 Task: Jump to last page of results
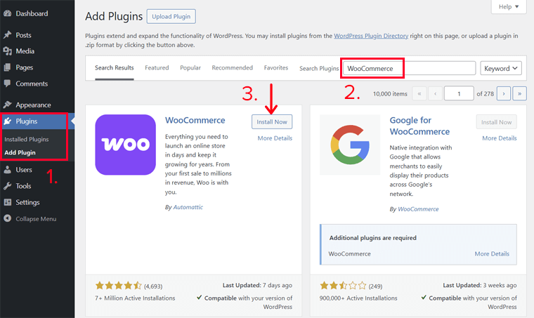(x=520, y=93)
